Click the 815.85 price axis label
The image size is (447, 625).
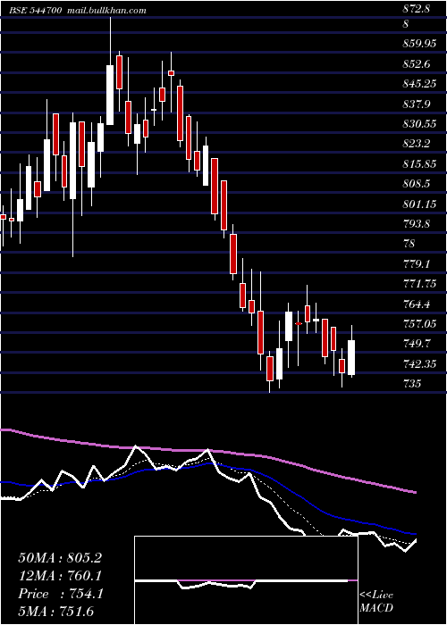pyautogui.click(x=419, y=163)
